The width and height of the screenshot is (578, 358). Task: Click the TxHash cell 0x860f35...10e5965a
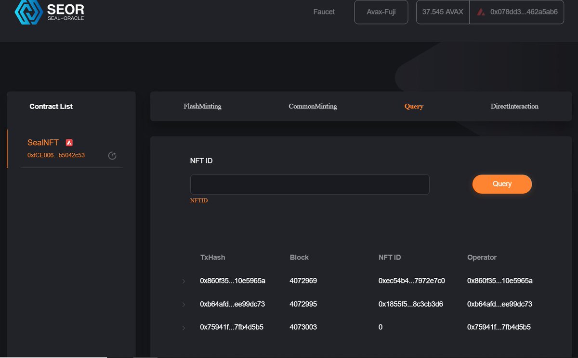pos(233,281)
